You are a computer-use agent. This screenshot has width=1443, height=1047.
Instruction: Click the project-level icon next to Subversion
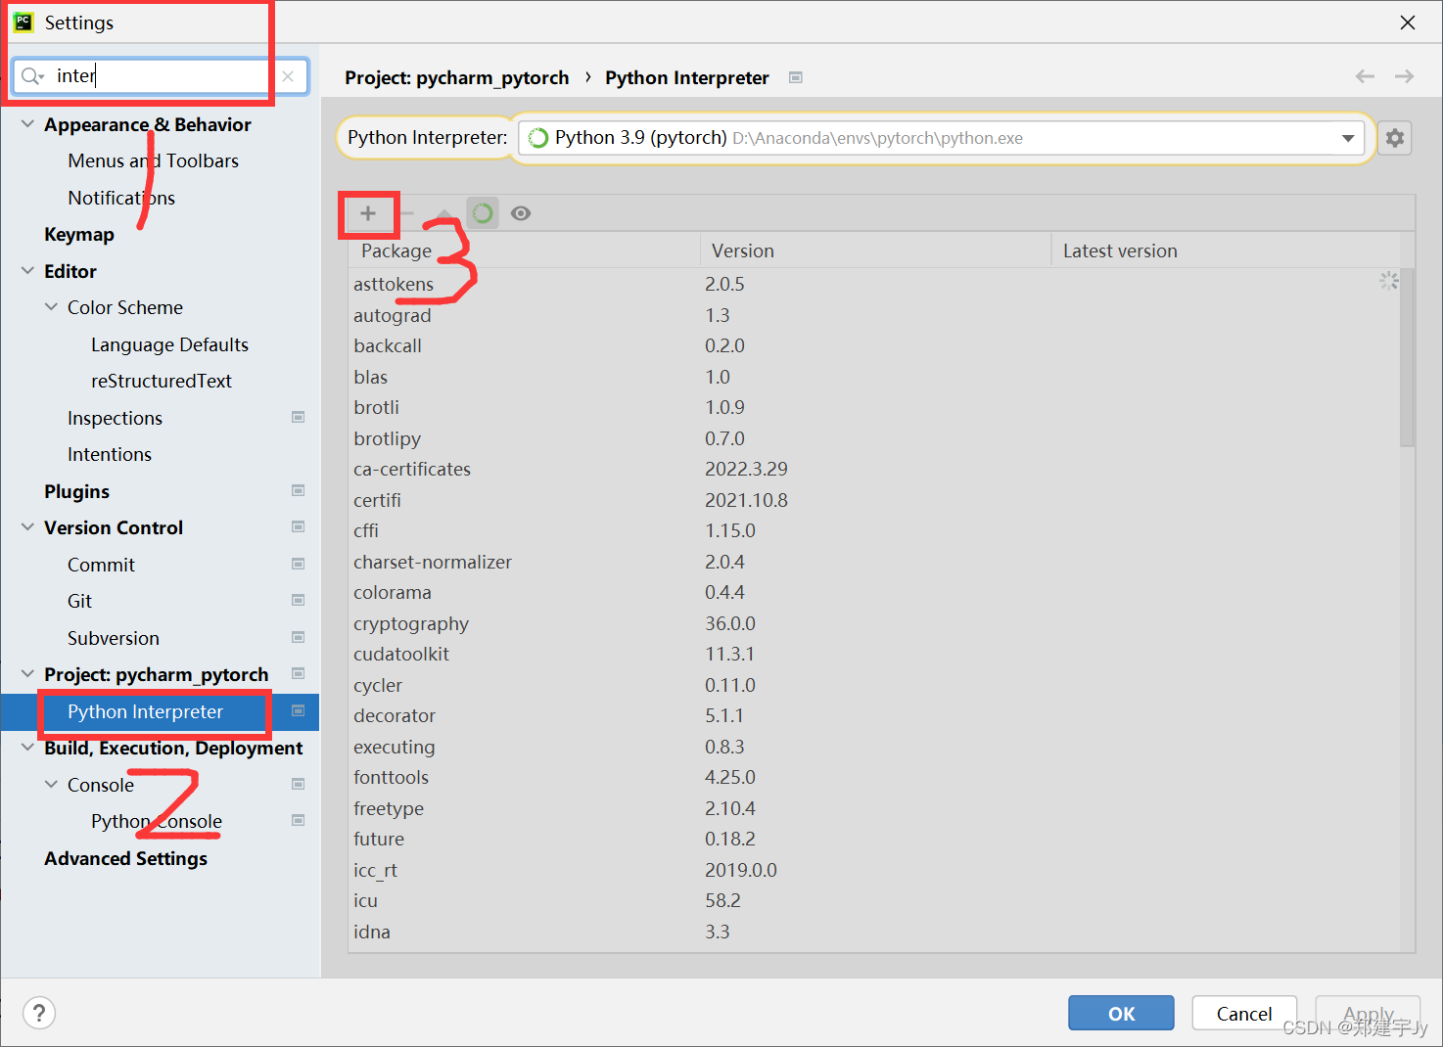pos(299,637)
